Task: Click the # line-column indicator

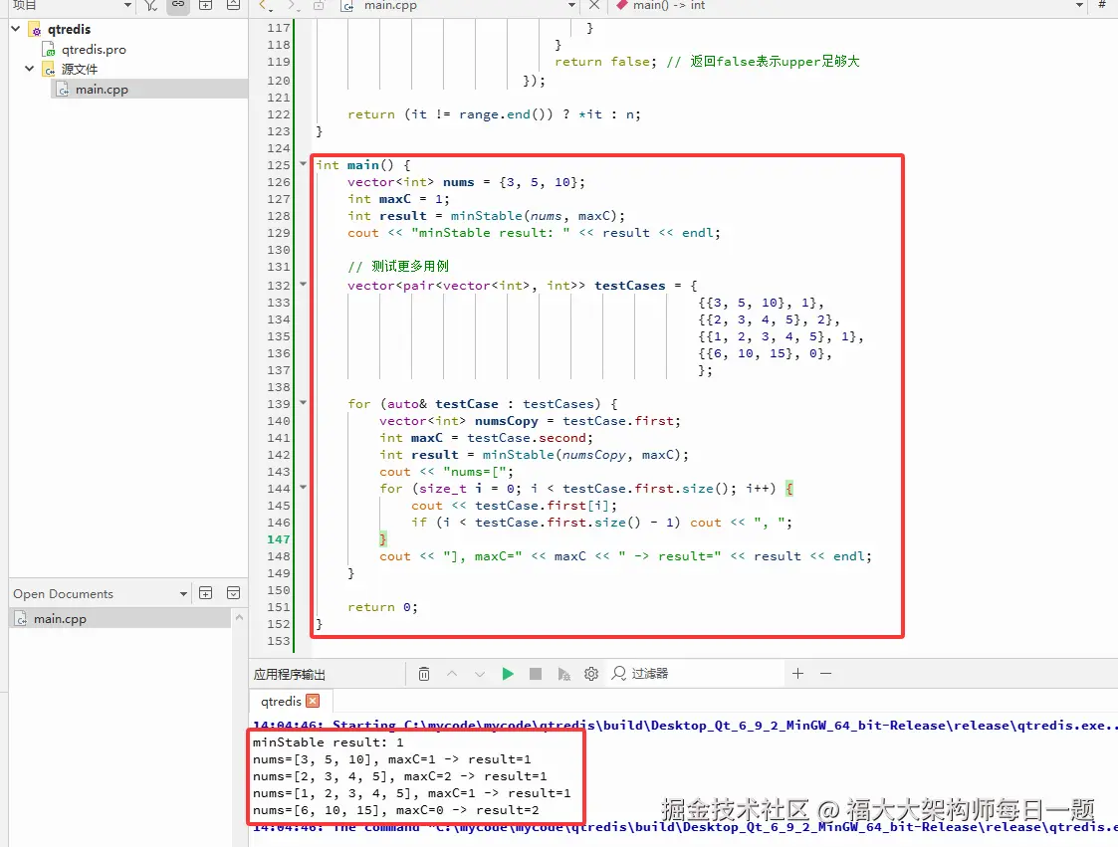Action: (x=1102, y=5)
